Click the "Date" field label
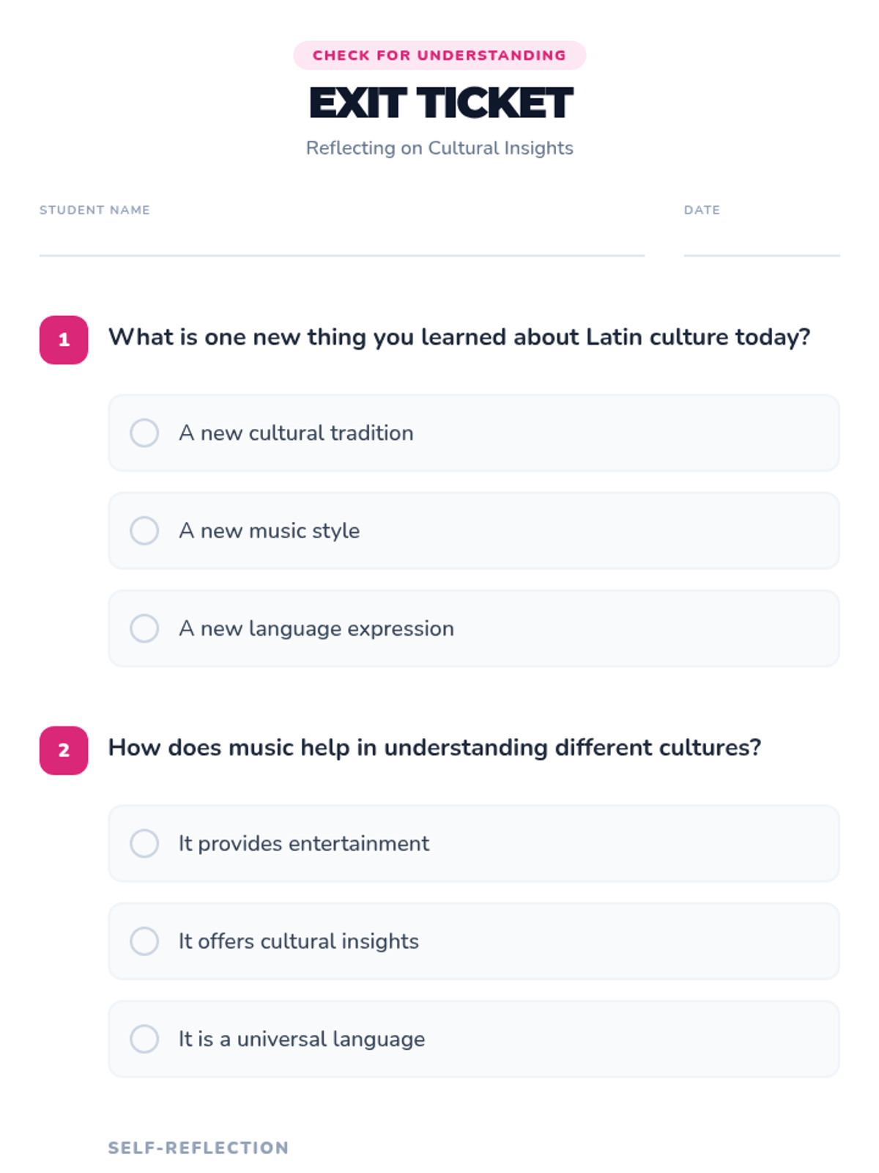The image size is (879, 1173). (x=702, y=210)
